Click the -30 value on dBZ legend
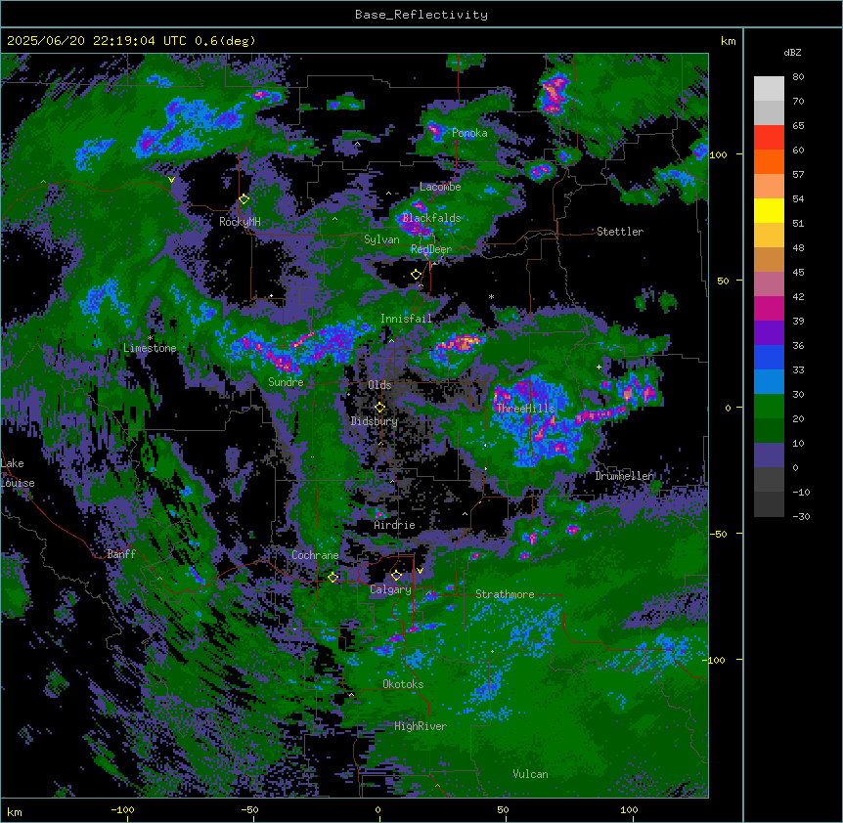The width and height of the screenshot is (843, 823). point(801,517)
